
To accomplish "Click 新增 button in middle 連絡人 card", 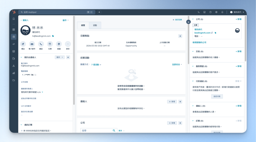I will [172, 102].
